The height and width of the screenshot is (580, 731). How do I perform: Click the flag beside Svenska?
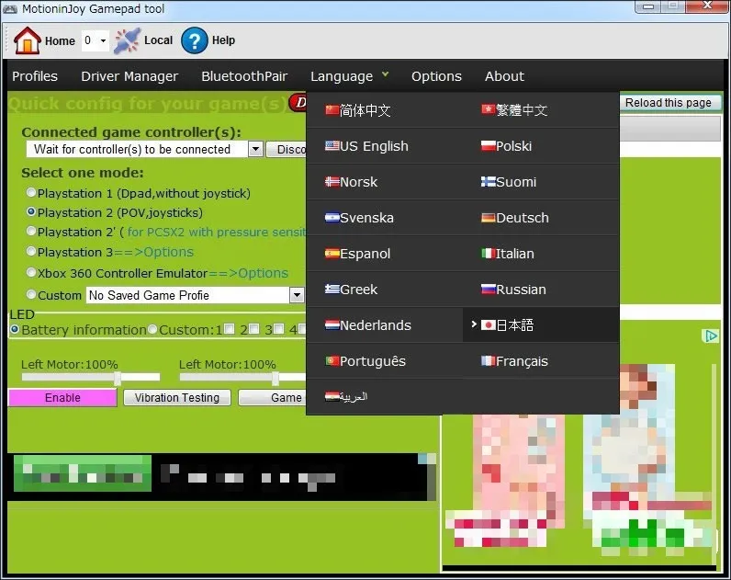tap(332, 218)
